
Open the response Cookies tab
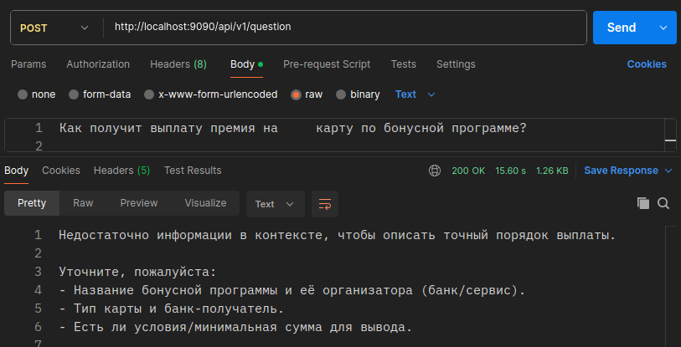(61, 171)
